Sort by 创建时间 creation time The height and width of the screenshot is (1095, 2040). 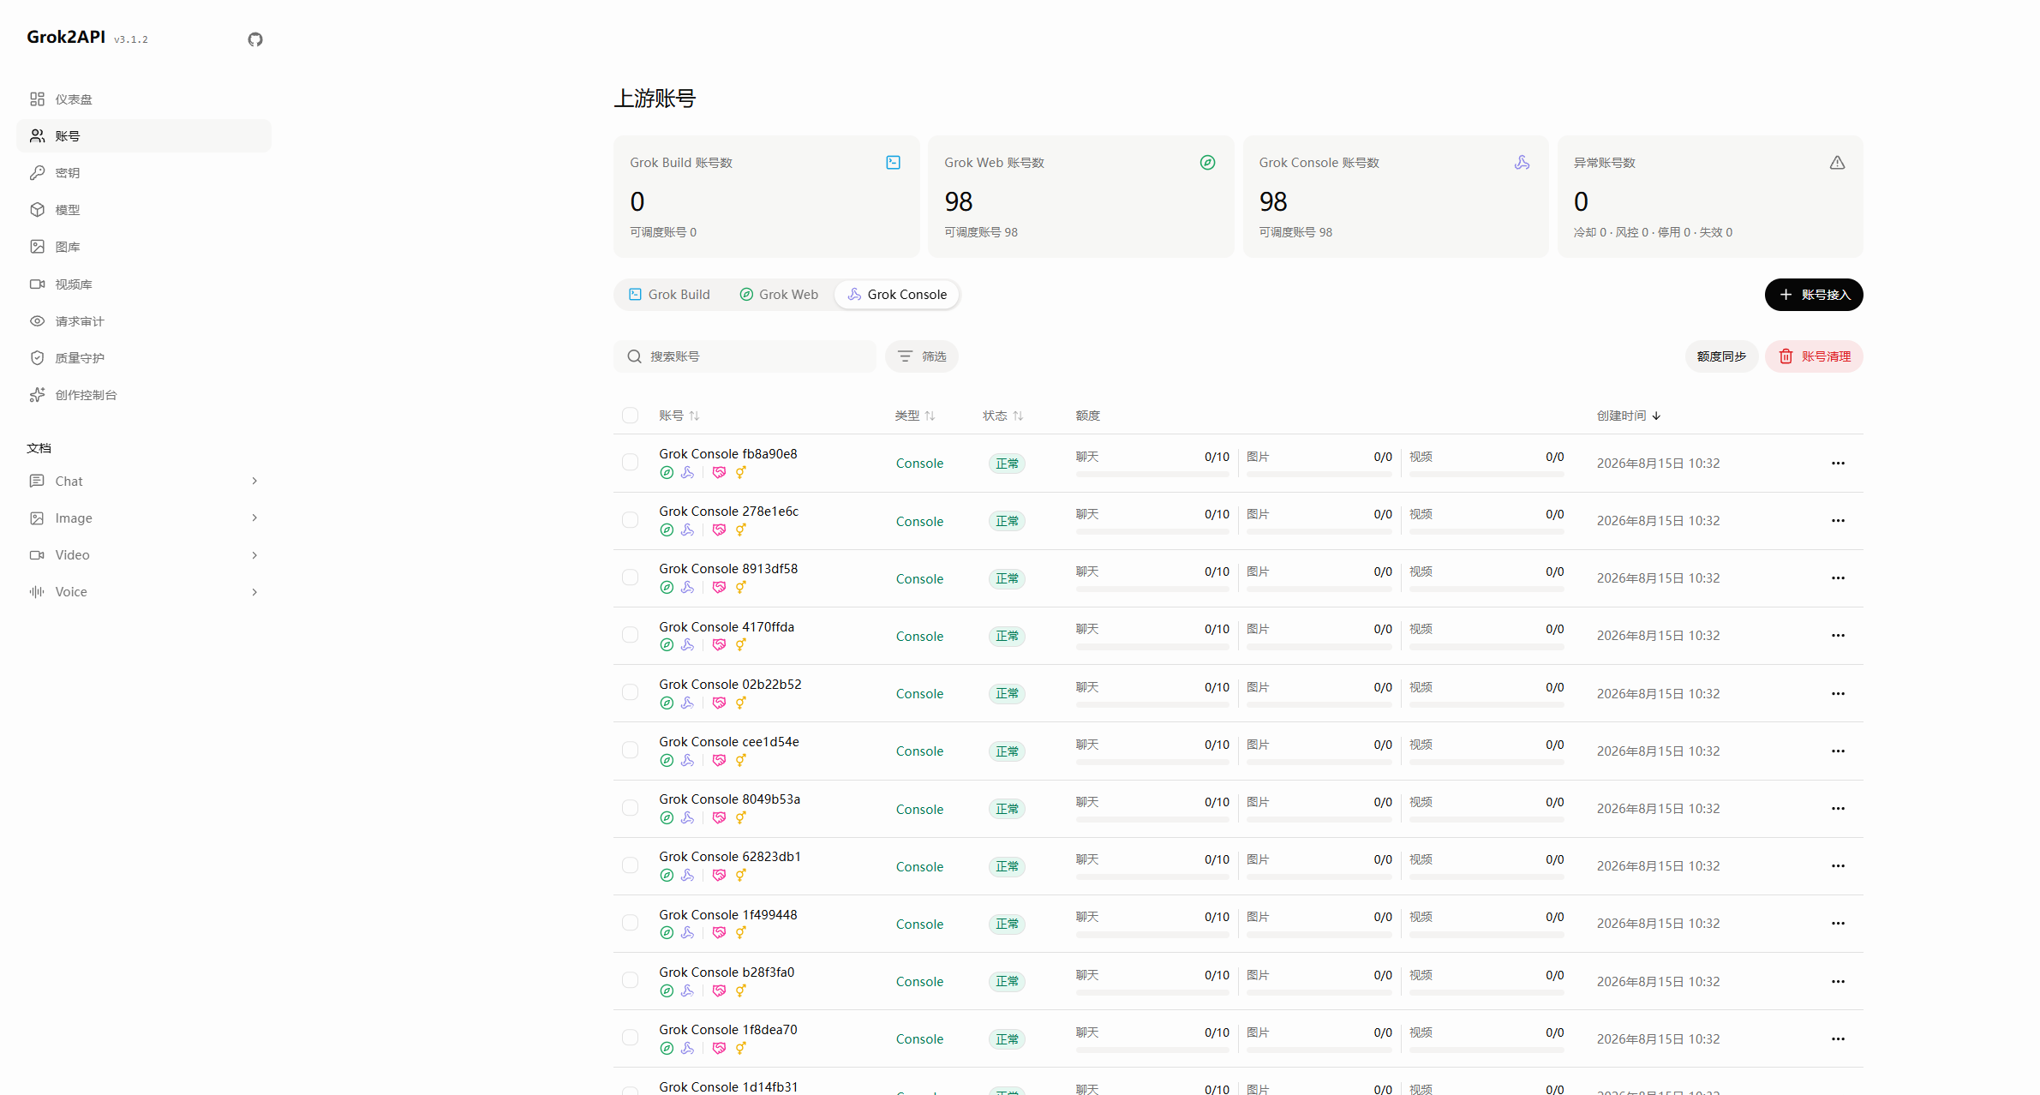[1629, 416]
